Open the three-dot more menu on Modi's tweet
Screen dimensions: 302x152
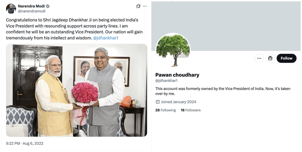pyautogui.click(x=145, y=6)
